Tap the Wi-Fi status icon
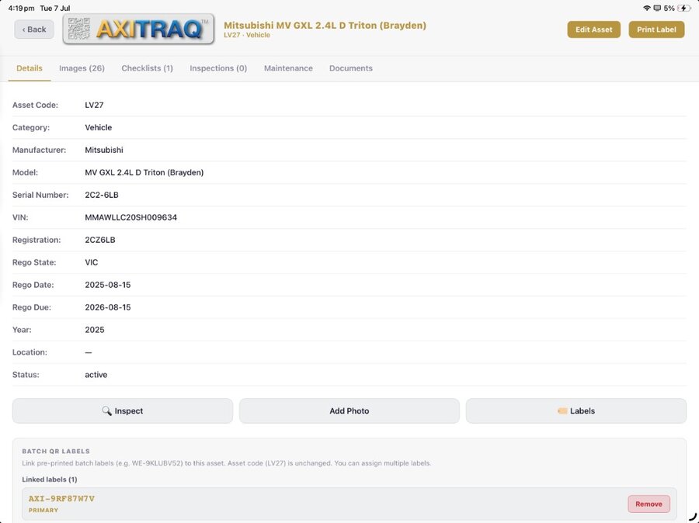The image size is (699, 523). pyautogui.click(x=646, y=8)
